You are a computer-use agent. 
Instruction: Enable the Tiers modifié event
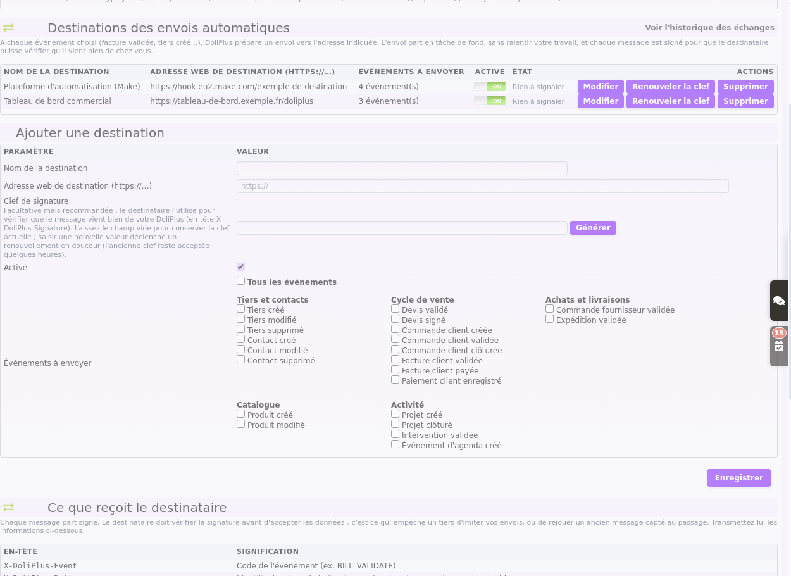tap(240, 319)
